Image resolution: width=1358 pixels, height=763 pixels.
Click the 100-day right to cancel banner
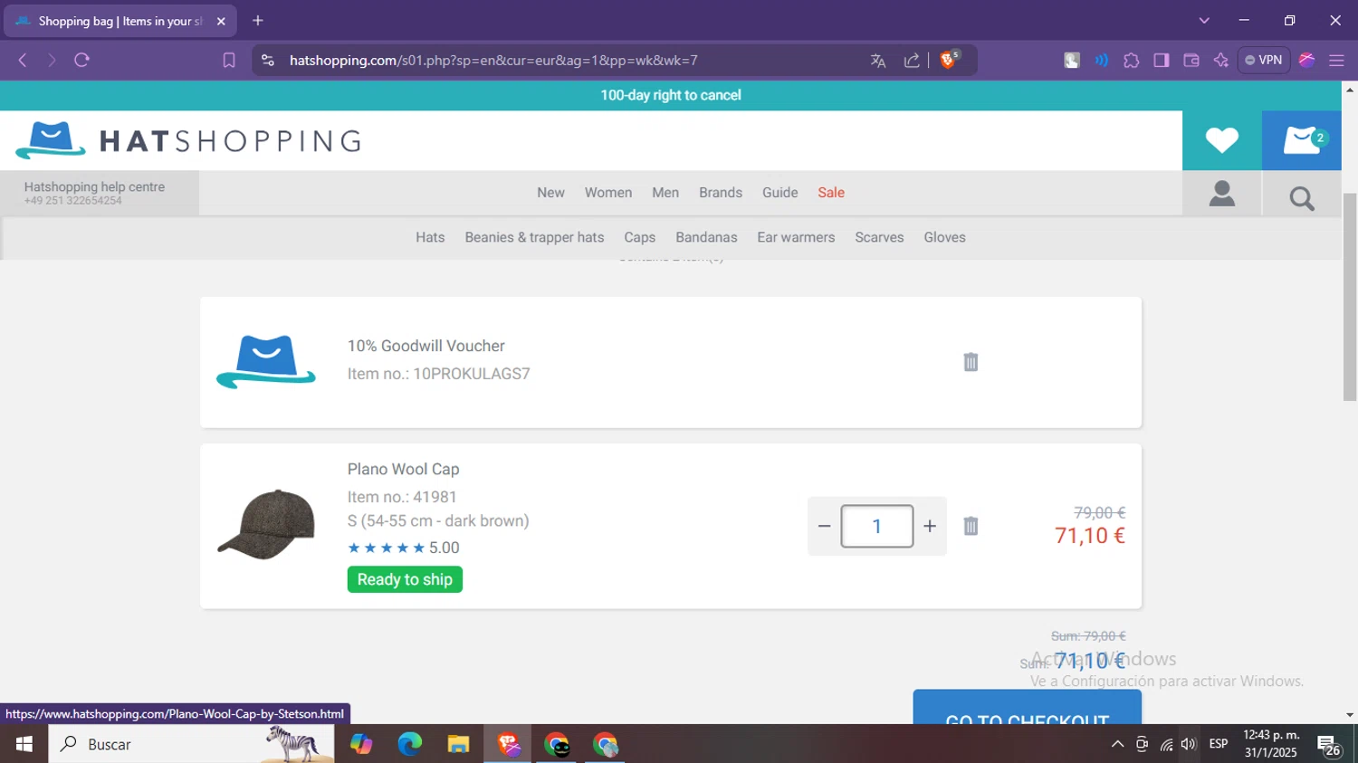[x=671, y=95]
